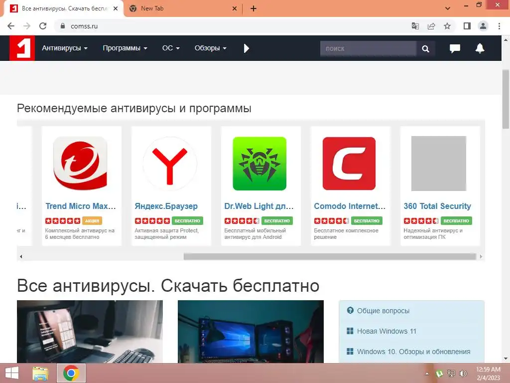This screenshot has width=510, height=383.
Task: Go back with the browser back arrow
Action: 11,26
